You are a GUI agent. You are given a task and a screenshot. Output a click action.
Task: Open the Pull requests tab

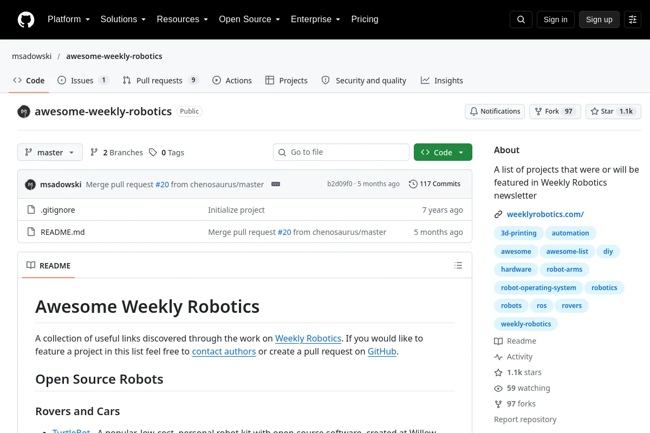160,81
